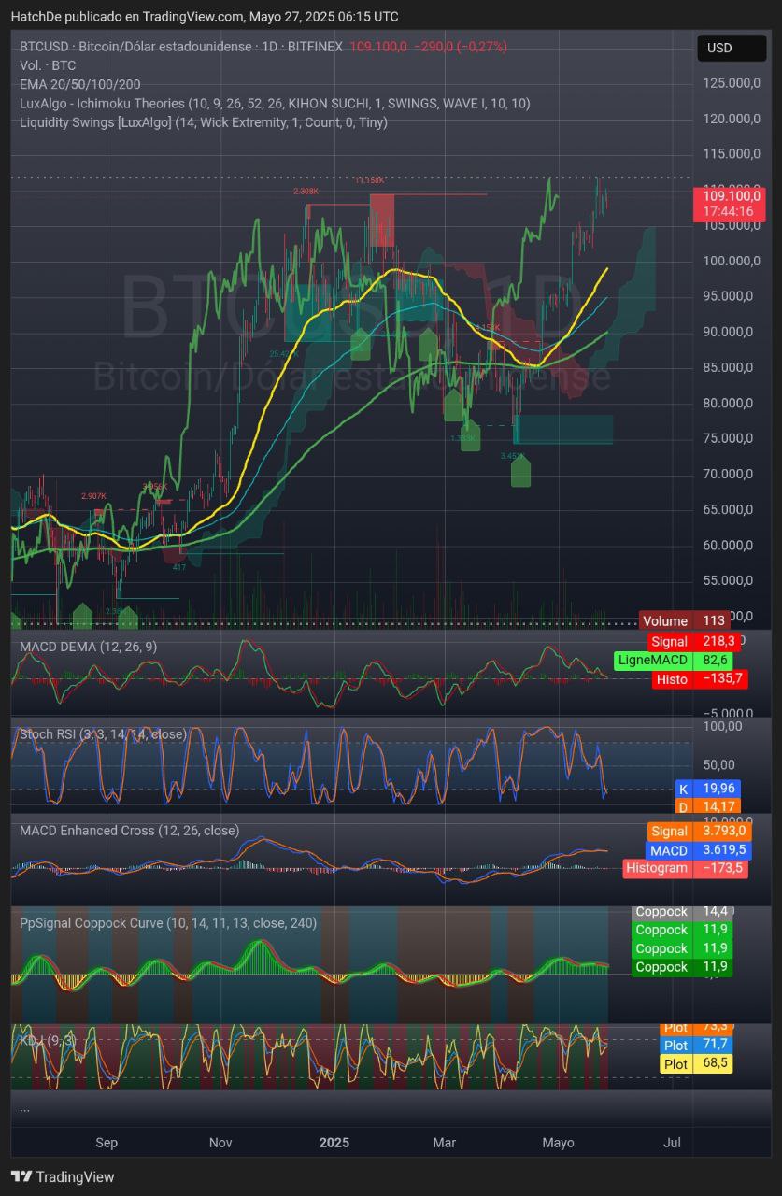Select the Stoch RSI pane title
Screen dimensions: 782x1196
pyautogui.click(x=103, y=734)
